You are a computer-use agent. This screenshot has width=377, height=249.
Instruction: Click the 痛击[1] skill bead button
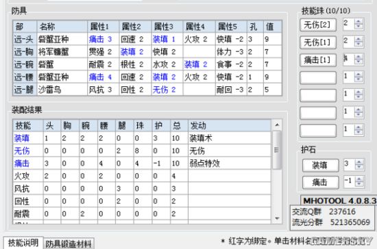pos(318,60)
